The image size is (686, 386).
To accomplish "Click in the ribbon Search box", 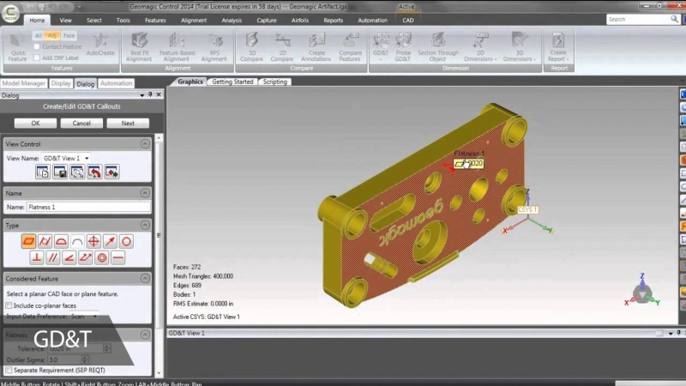I will [638, 19].
